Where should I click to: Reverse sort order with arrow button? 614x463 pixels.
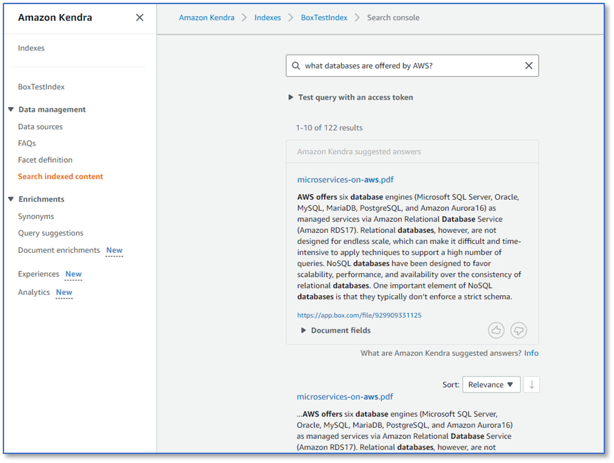point(531,385)
